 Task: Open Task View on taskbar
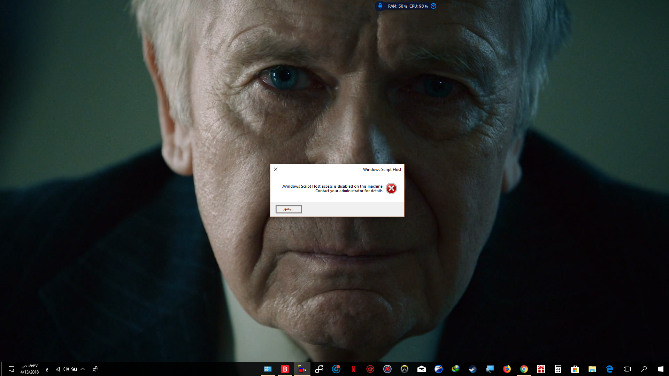point(627,369)
